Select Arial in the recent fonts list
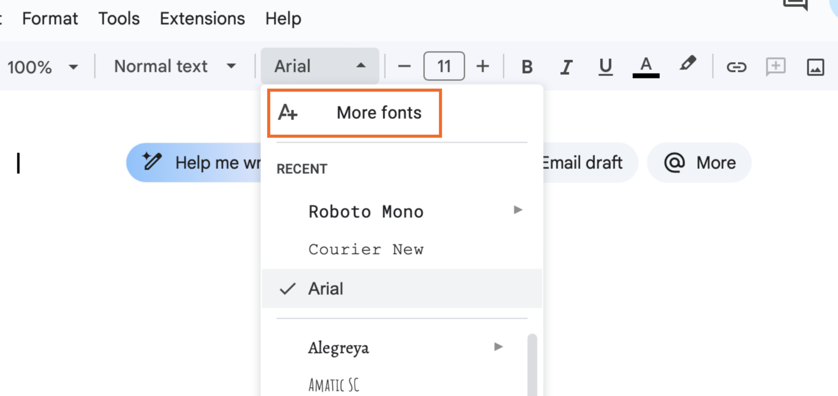The height and width of the screenshot is (396, 838). tap(325, 288)
